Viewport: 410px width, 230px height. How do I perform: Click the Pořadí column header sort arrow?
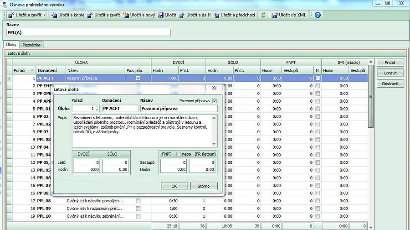pos(32,70)
